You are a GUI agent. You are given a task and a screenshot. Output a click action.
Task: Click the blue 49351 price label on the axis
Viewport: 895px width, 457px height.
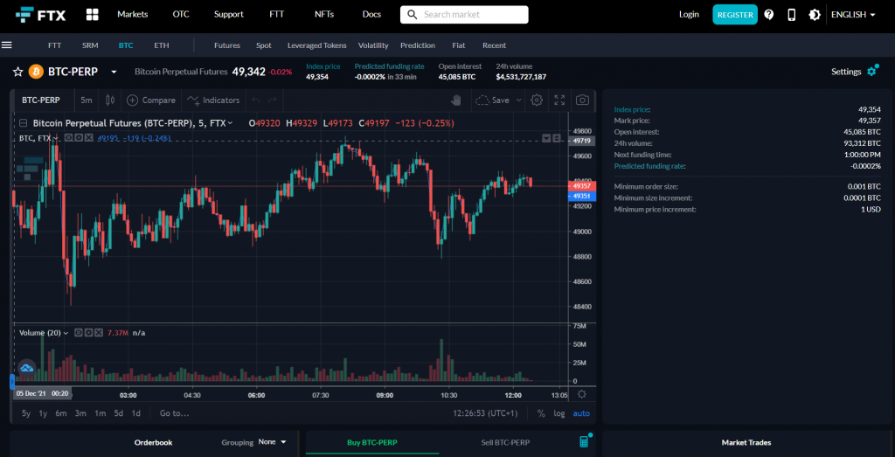coord(582,196)
